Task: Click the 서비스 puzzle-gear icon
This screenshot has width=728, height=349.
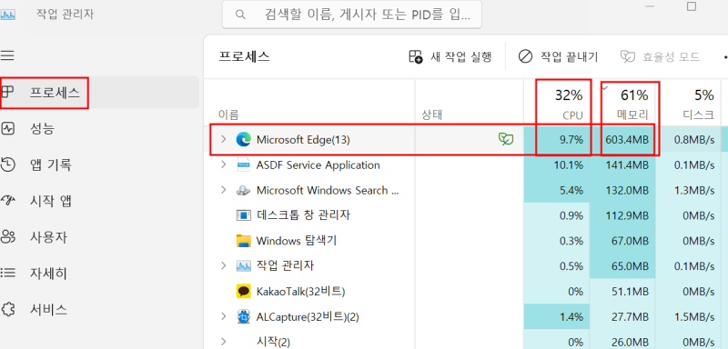Action: tap(8, 309)
